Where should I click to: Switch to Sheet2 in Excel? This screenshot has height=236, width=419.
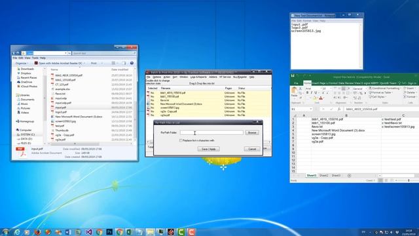pyautogui.click(x=323, y=176)
